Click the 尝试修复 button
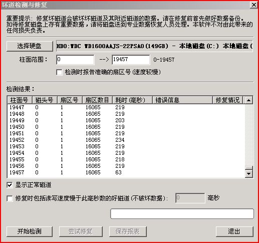 [81, 231]
